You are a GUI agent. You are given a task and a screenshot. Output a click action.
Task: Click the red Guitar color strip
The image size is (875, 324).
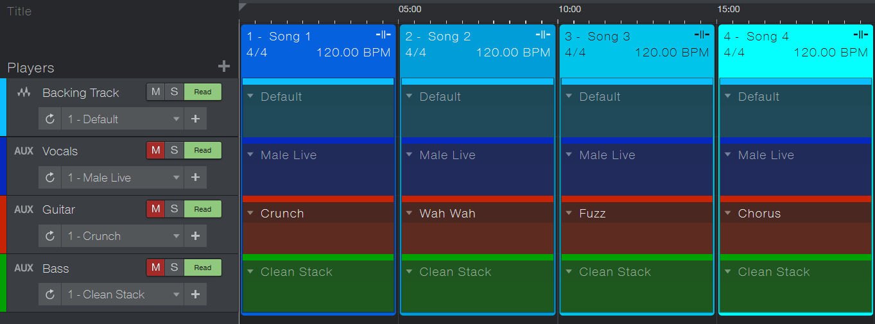point(3,225)
